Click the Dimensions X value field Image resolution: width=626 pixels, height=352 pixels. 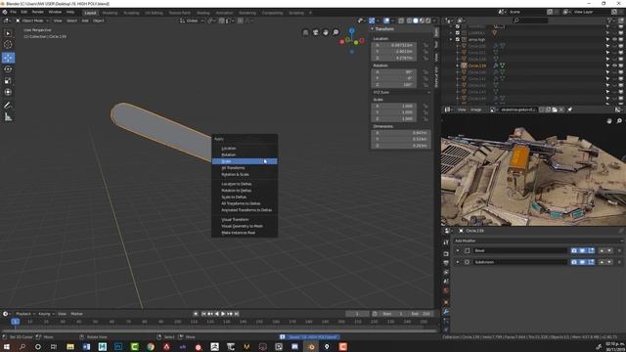point(401,133)
